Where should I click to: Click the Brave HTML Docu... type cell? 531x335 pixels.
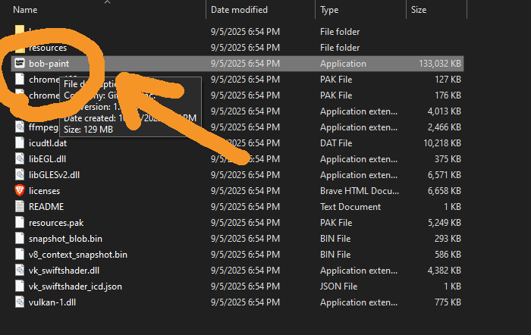pos(360,191)
